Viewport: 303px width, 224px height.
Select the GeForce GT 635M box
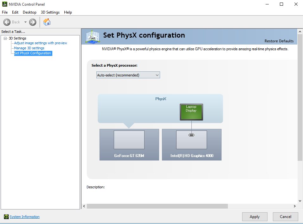pyautogui.click(x=129, y=145)
